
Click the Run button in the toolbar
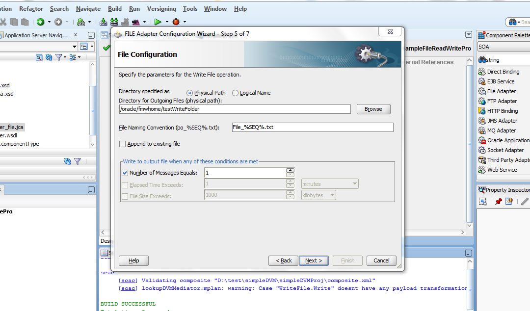(x=157, y=22)
